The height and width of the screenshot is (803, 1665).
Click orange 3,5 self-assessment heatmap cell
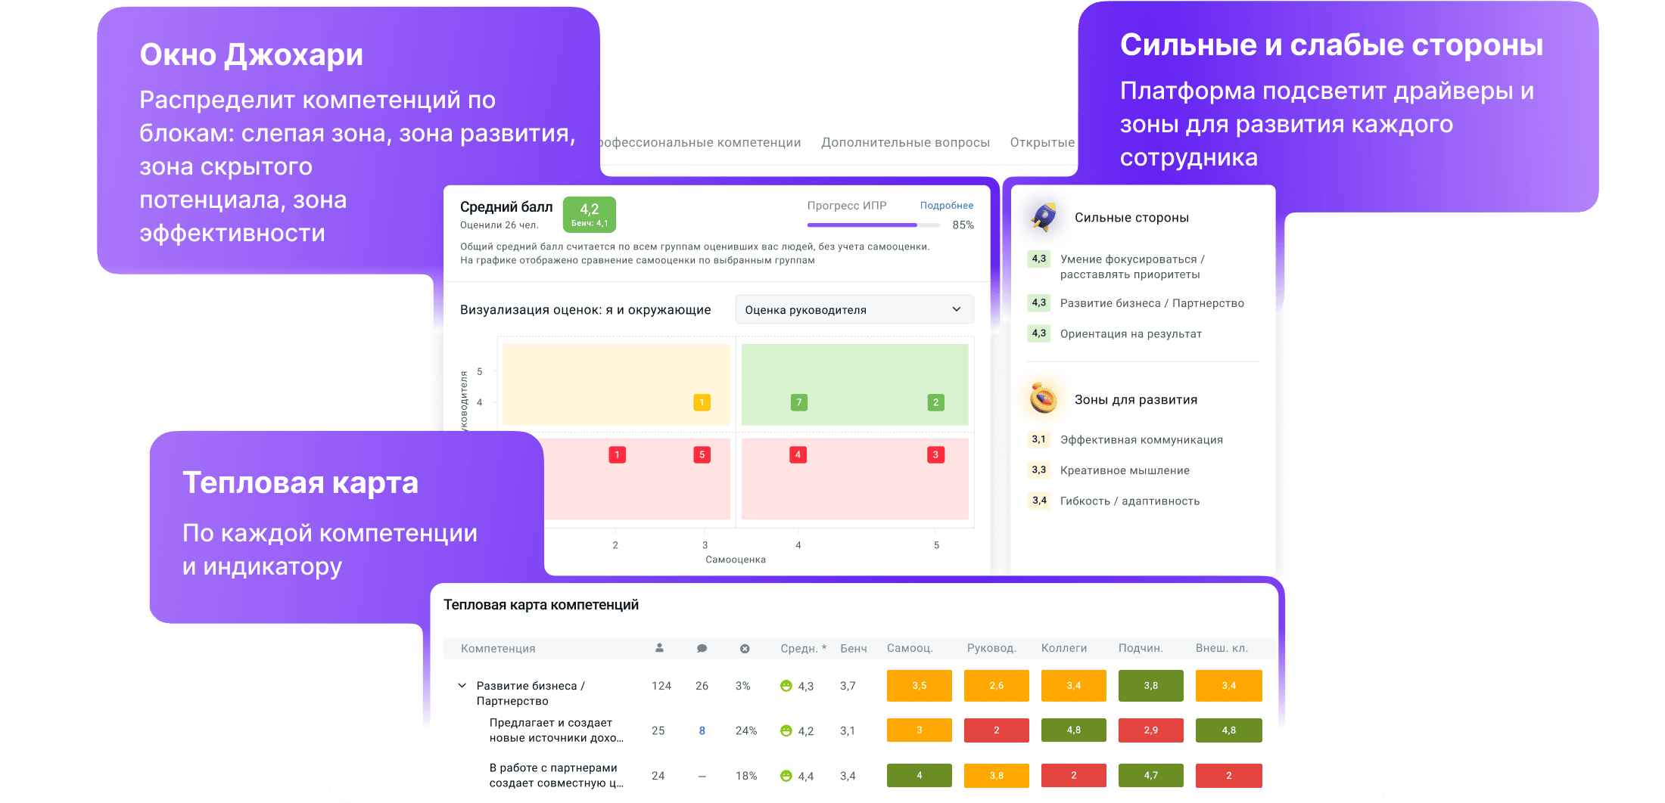(x=920, y=686)
